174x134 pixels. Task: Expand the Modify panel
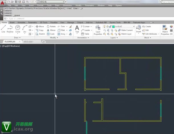tap(54, 38)
